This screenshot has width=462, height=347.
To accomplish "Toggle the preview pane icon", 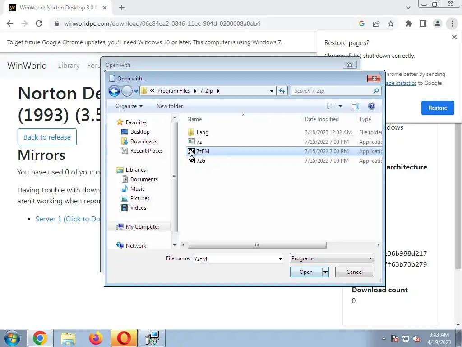I will click(356, 106).
